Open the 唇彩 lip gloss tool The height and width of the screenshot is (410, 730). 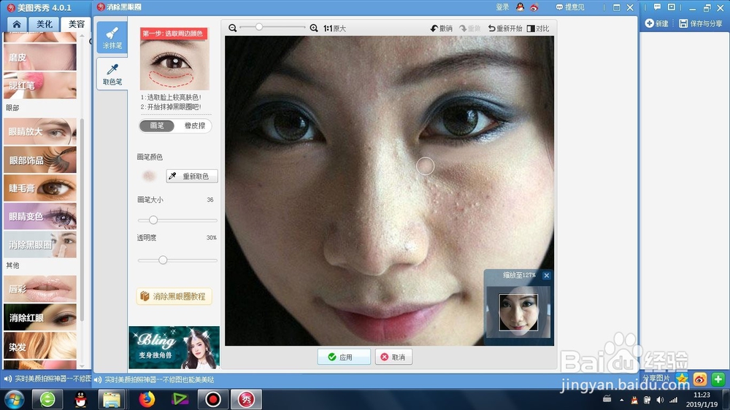[x=40, y=289]
